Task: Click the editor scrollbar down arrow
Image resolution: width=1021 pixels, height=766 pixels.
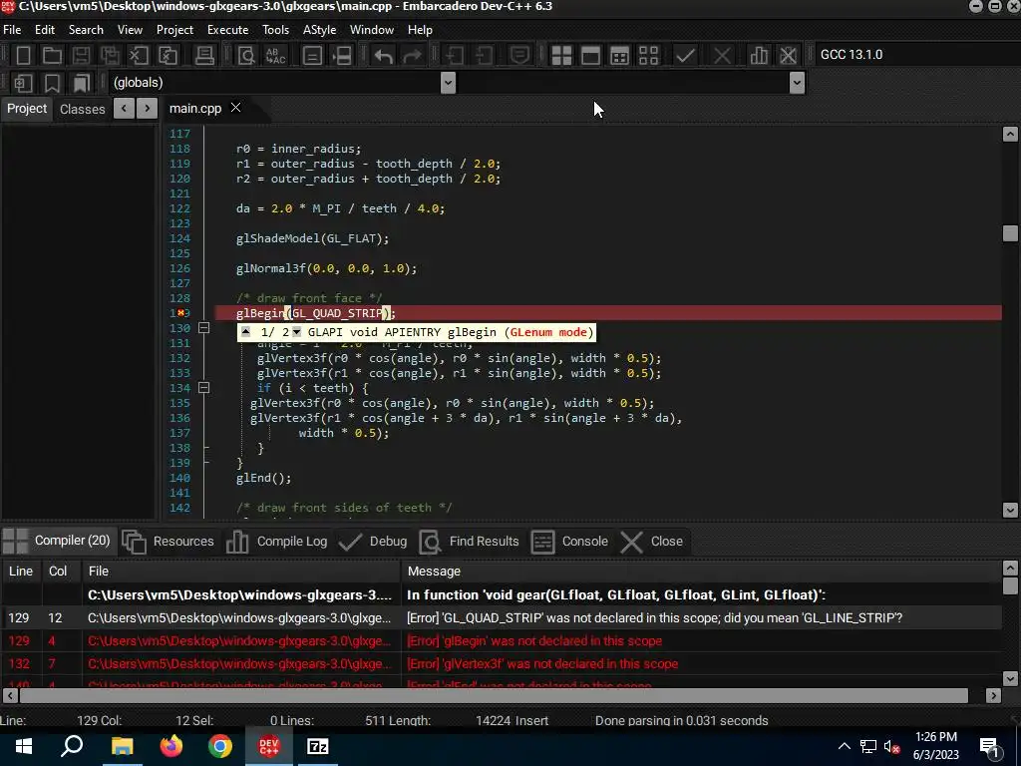Action: pos(1010,510)
